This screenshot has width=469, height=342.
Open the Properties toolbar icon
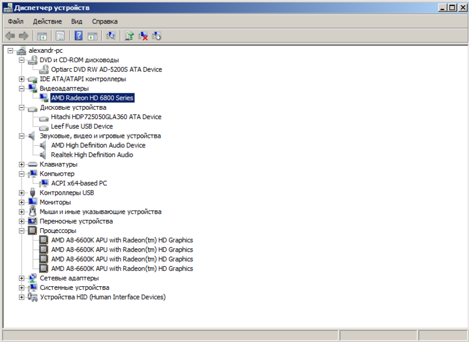(60, 36)
